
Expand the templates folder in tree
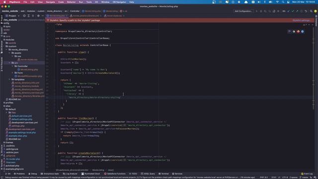pyautogui.click(x=9, y=80)
